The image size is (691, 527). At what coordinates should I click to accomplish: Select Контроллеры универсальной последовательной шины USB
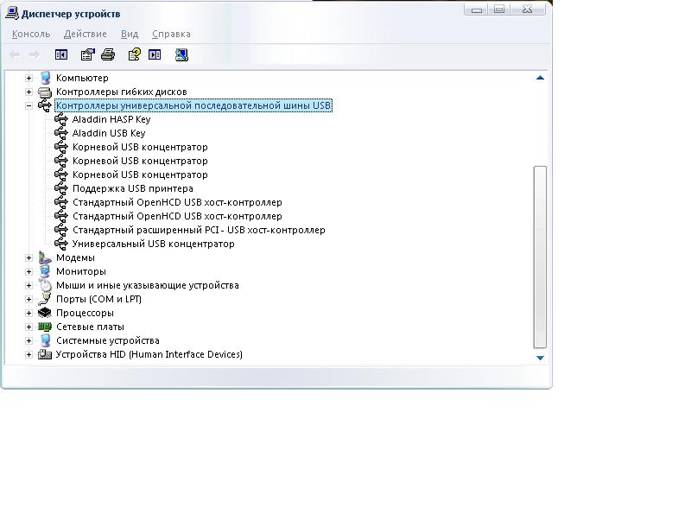click(x=193, y=105)
